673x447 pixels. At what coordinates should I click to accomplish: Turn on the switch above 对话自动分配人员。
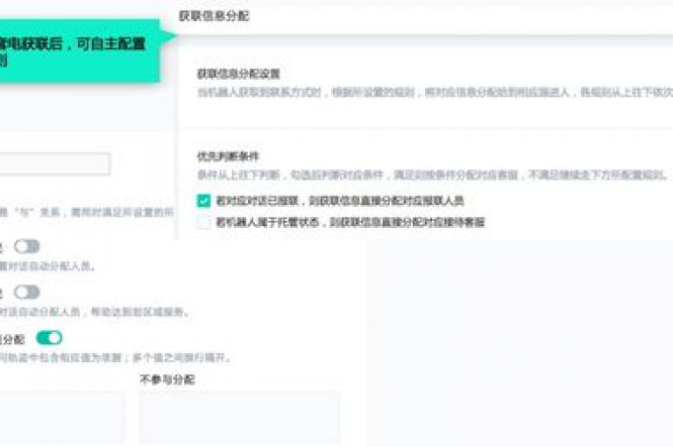click(x=26, y=246)
